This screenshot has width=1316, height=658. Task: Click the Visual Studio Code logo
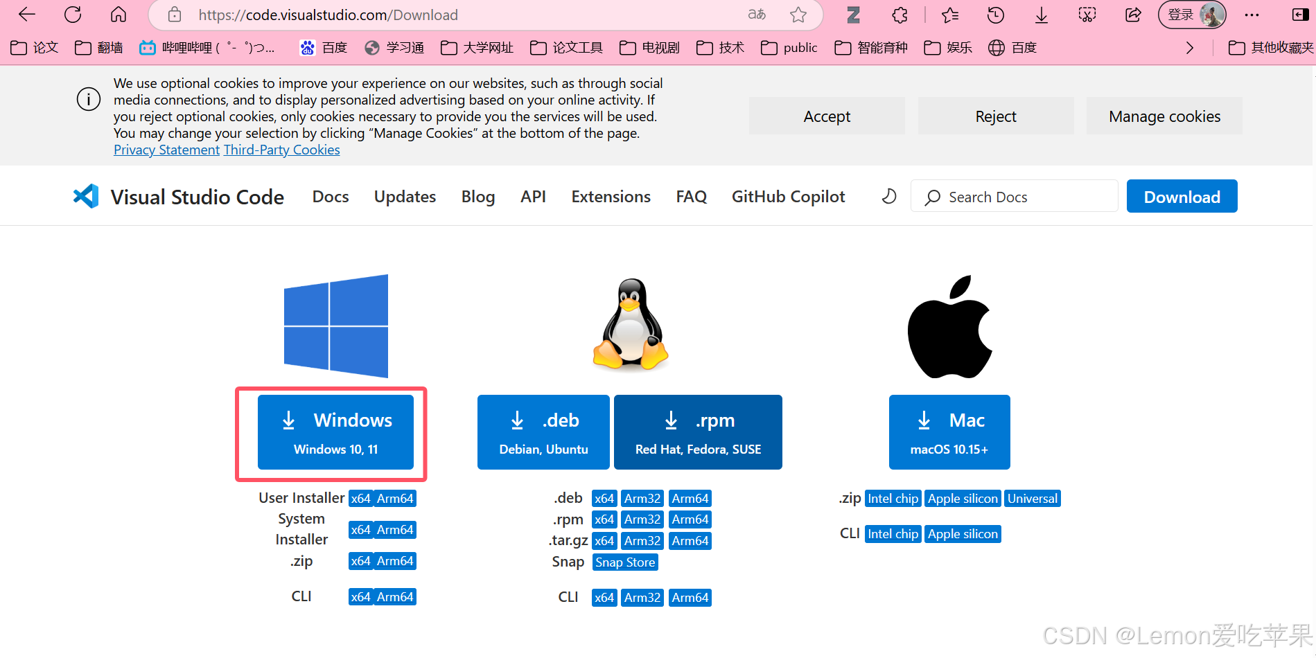click(179, 197)
